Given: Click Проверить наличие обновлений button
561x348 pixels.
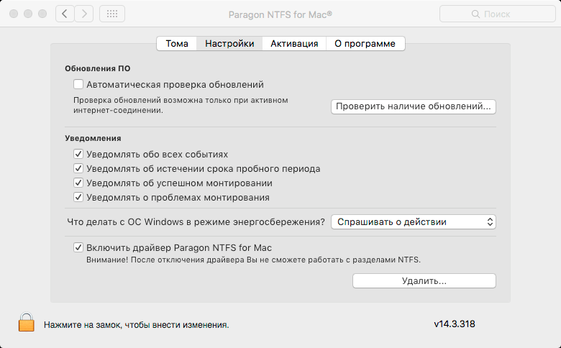Looking at the screenshot, I should 414,106.
